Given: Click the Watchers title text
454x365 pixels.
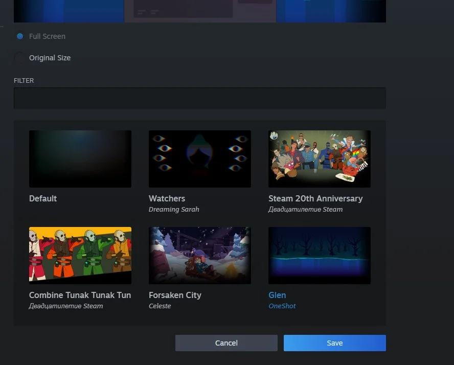Looking at the screenshot, I should coord(167,198).
